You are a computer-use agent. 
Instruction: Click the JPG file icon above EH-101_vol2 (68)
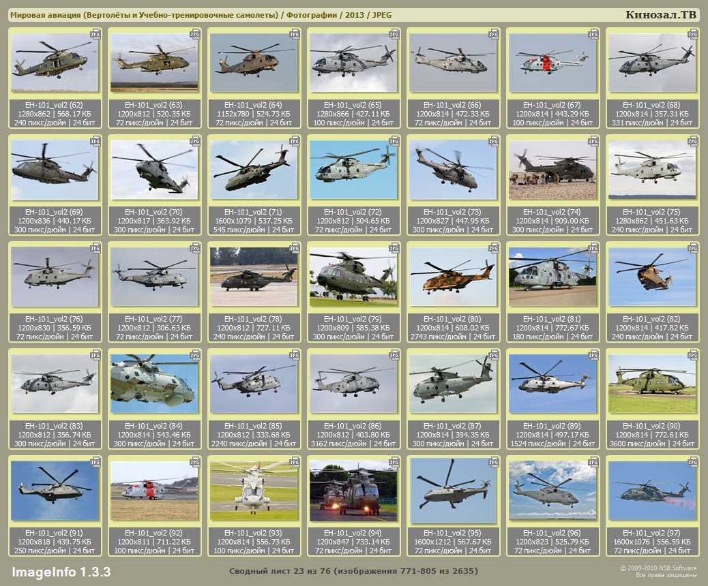coord(693,33)
